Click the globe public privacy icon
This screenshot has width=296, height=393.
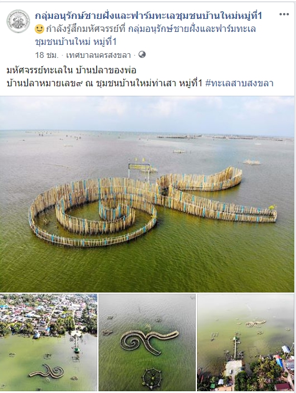point(142,54)
